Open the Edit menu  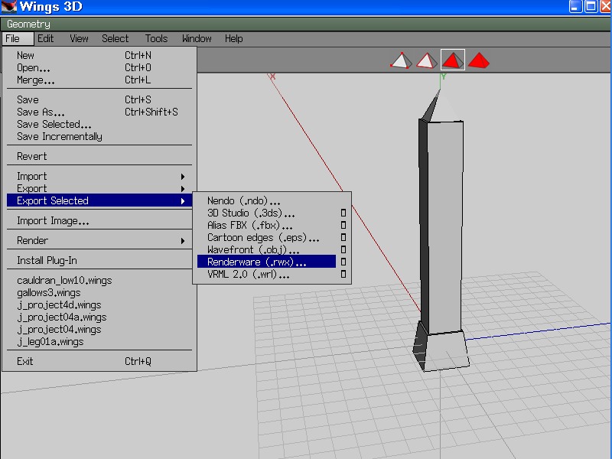[x=45, y=39]
